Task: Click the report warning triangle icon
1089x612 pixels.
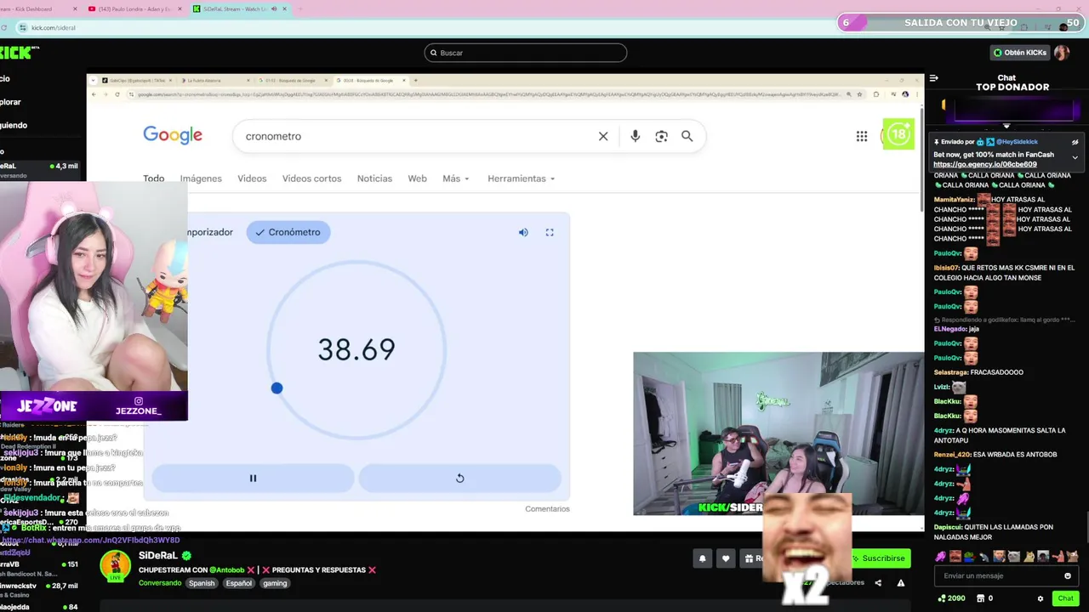Action: point(901,583)
